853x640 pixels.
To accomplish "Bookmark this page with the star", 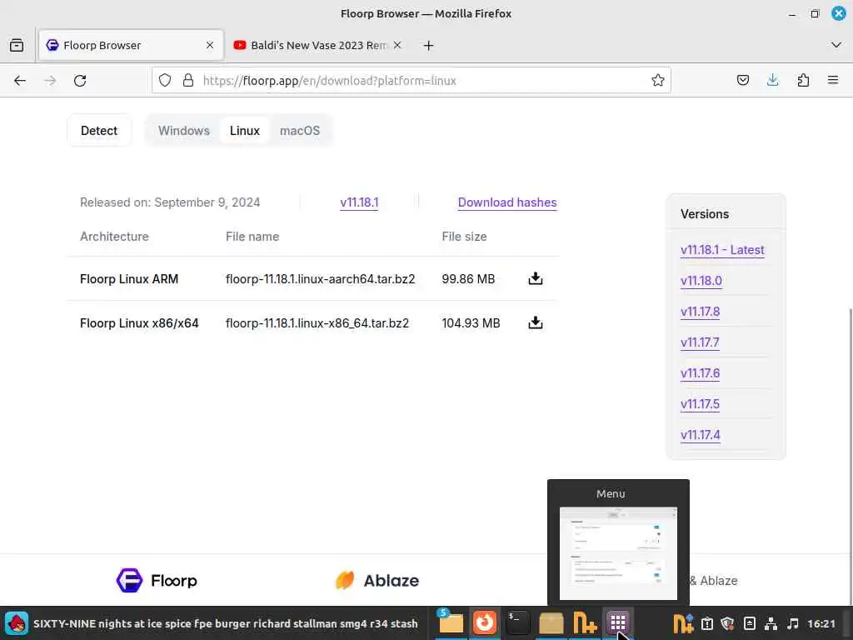I will (x=658, y=81).
